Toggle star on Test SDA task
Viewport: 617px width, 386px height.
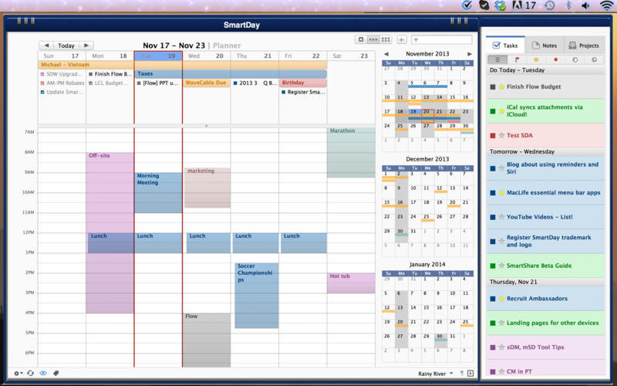(501, 135)
